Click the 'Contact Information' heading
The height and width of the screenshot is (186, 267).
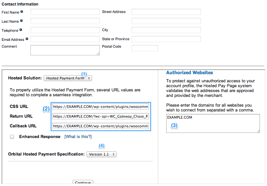pyautogui.click(x=20, y=4)
